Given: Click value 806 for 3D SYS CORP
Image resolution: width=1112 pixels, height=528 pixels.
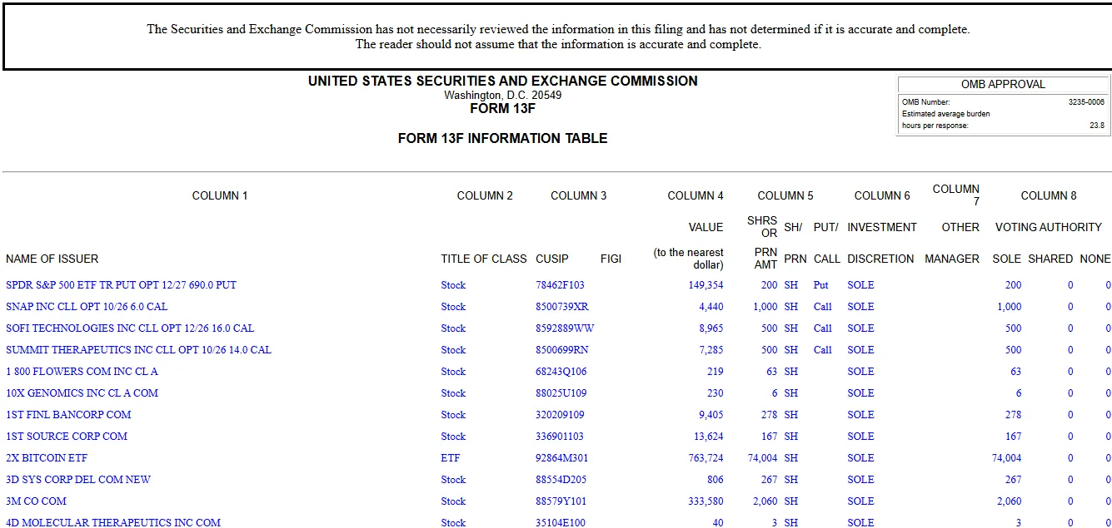Looking at the screenshot, I should (716, 480).
